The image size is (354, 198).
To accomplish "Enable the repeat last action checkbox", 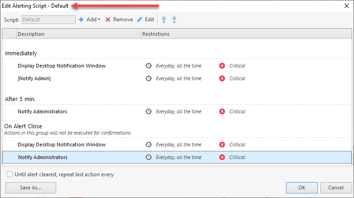I will (10, 174).
